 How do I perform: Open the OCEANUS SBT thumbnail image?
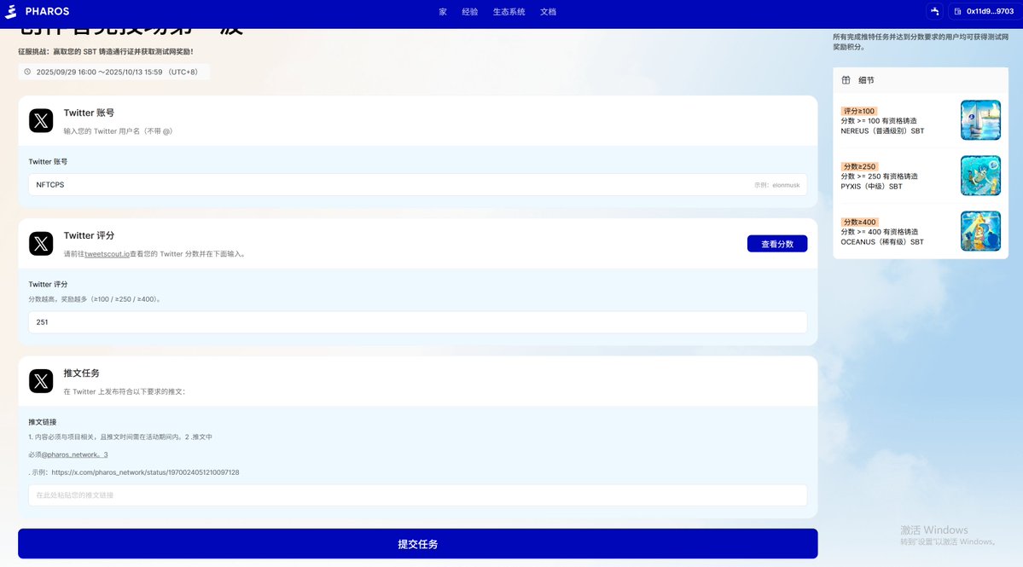tap(980, 231)
